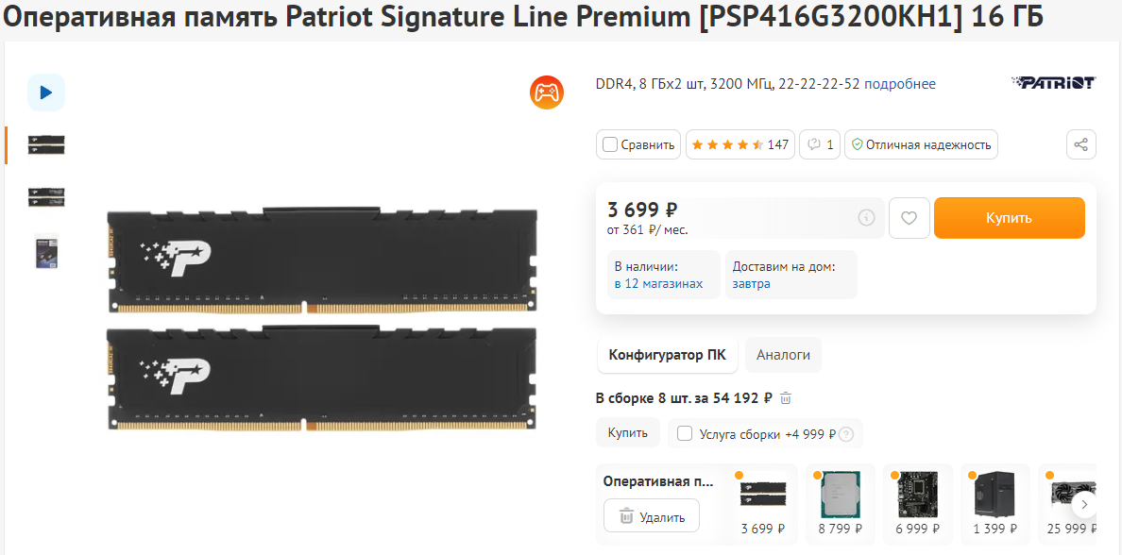The image size is (1122, 555).
Task: Open the comments icon showing 1
Action: click(x=820, y=144)
